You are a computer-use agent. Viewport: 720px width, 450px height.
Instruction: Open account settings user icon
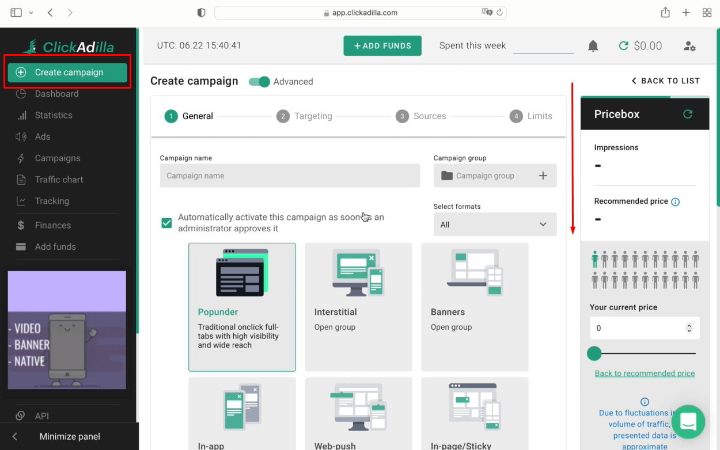(x=689, y=46)
